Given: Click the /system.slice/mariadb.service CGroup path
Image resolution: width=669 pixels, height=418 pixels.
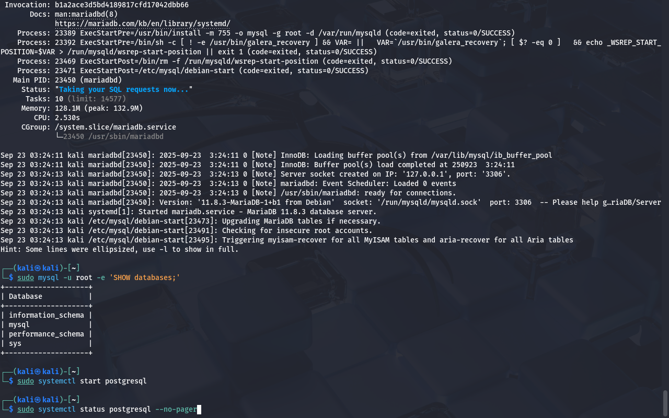Looking at the screenshot, I should (115, 127).
